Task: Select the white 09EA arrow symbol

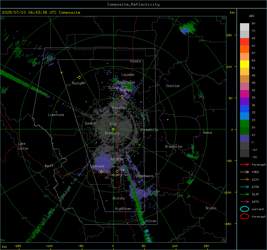Action: pyautogui.click(x=244, y=172)
